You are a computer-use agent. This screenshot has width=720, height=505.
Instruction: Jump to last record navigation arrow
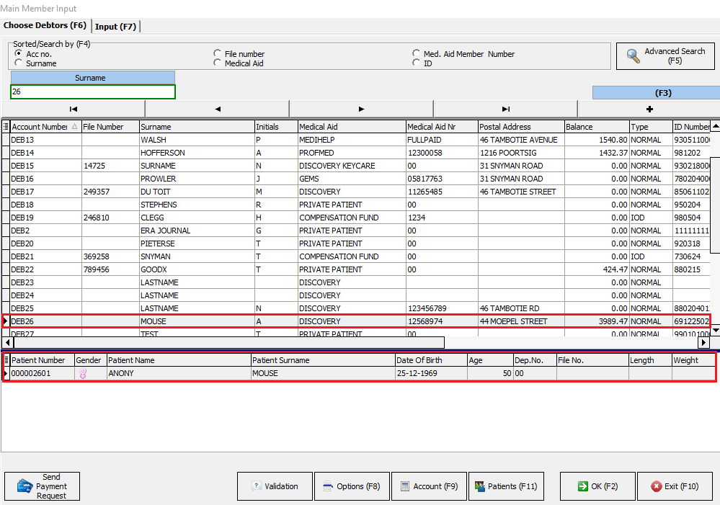[x=505, y=109]
